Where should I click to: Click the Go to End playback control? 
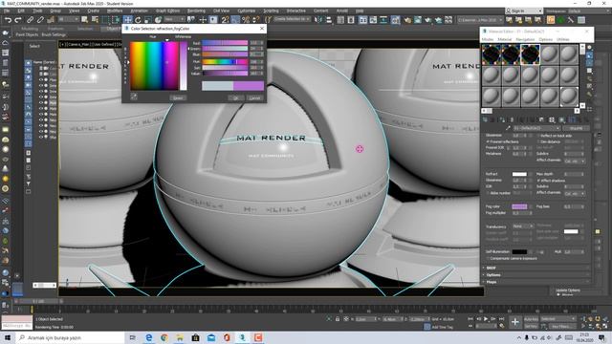(501, 319)
